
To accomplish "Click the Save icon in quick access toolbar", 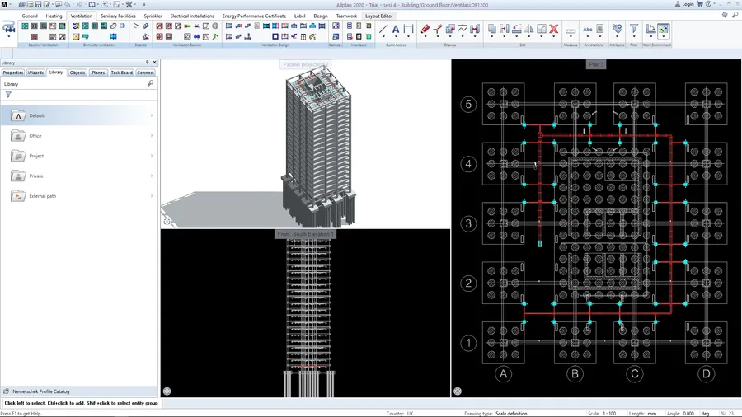I will pyautogui.click(x=38, y=4).
